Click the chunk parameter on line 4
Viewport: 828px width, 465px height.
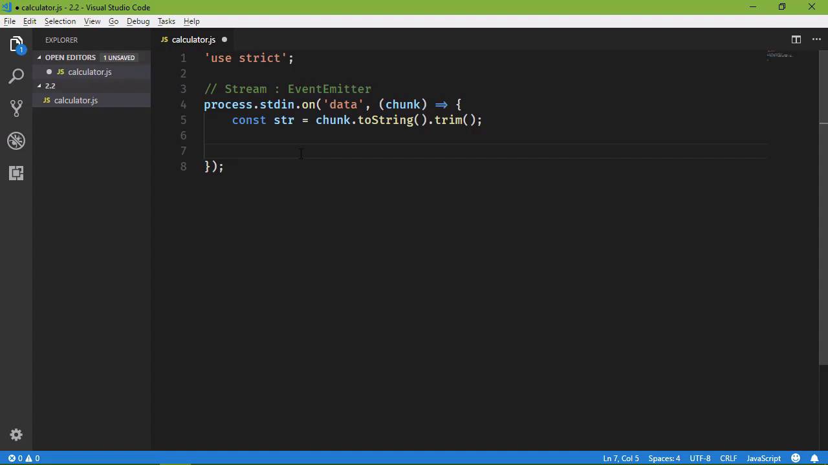pyautogui.click(x=402, y=105)
